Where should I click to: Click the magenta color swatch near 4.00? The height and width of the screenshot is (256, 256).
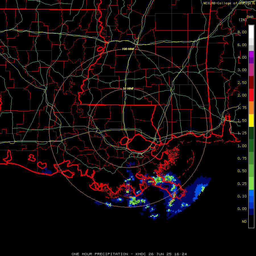[x=251, y=54]
